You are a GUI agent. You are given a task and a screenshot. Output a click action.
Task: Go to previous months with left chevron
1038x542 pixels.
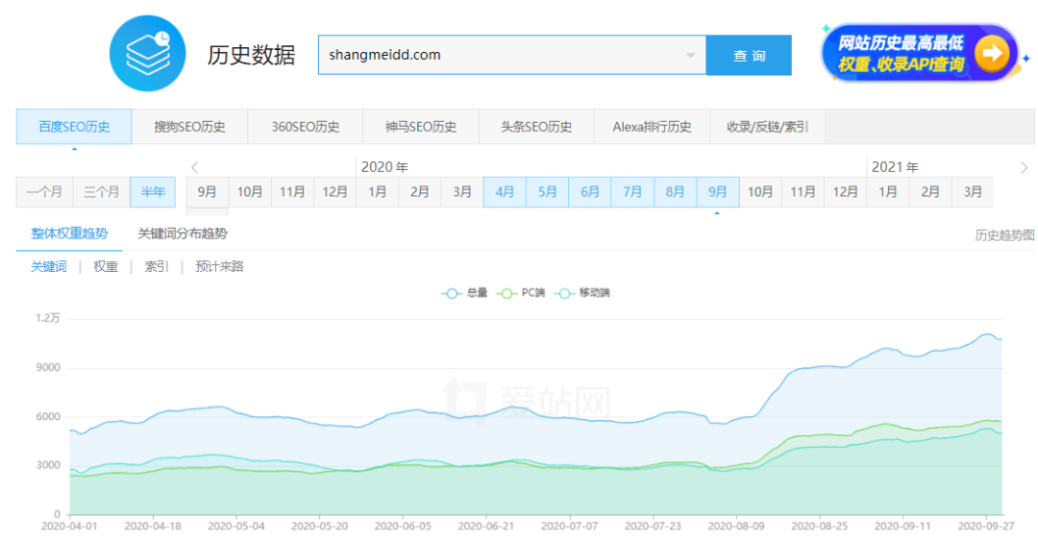pyautogui.click(x=194, y=167)
